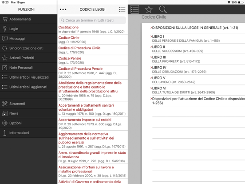Open the Articoli Preferiti star icon
The height and width of the screenshot is (184, 245).
click(5, 58)
